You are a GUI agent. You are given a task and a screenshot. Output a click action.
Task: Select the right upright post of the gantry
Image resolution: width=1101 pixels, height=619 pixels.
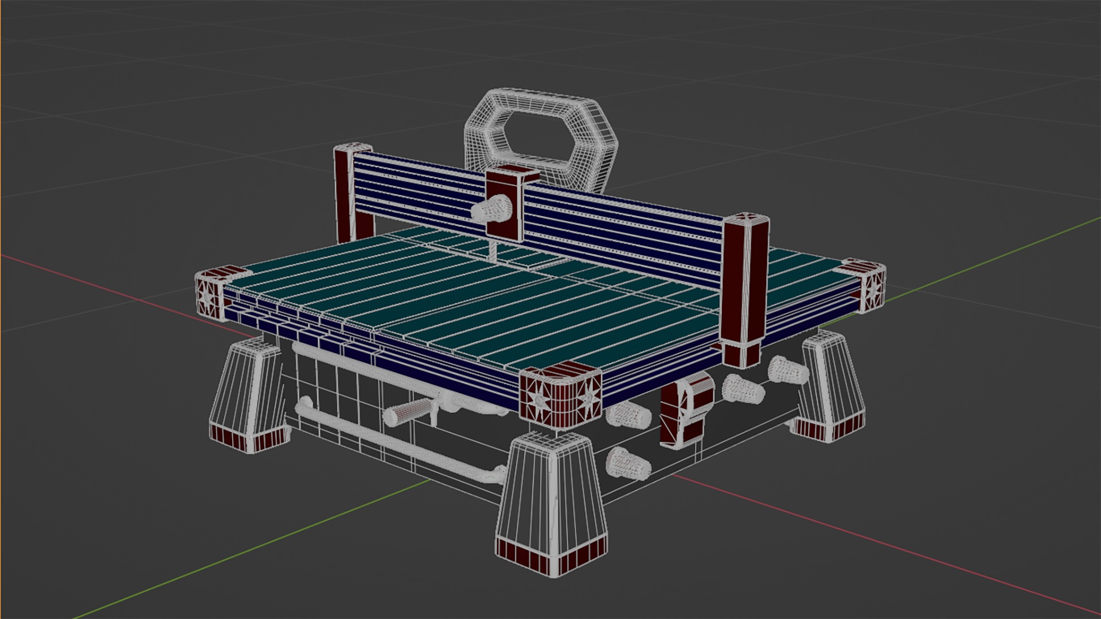pos(745,289)
